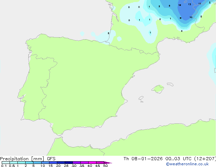Viewport: 216px width, 167px height.
Task: Click the 0.1–0.5 mm legend color box
Action: (x=6, y=163)
